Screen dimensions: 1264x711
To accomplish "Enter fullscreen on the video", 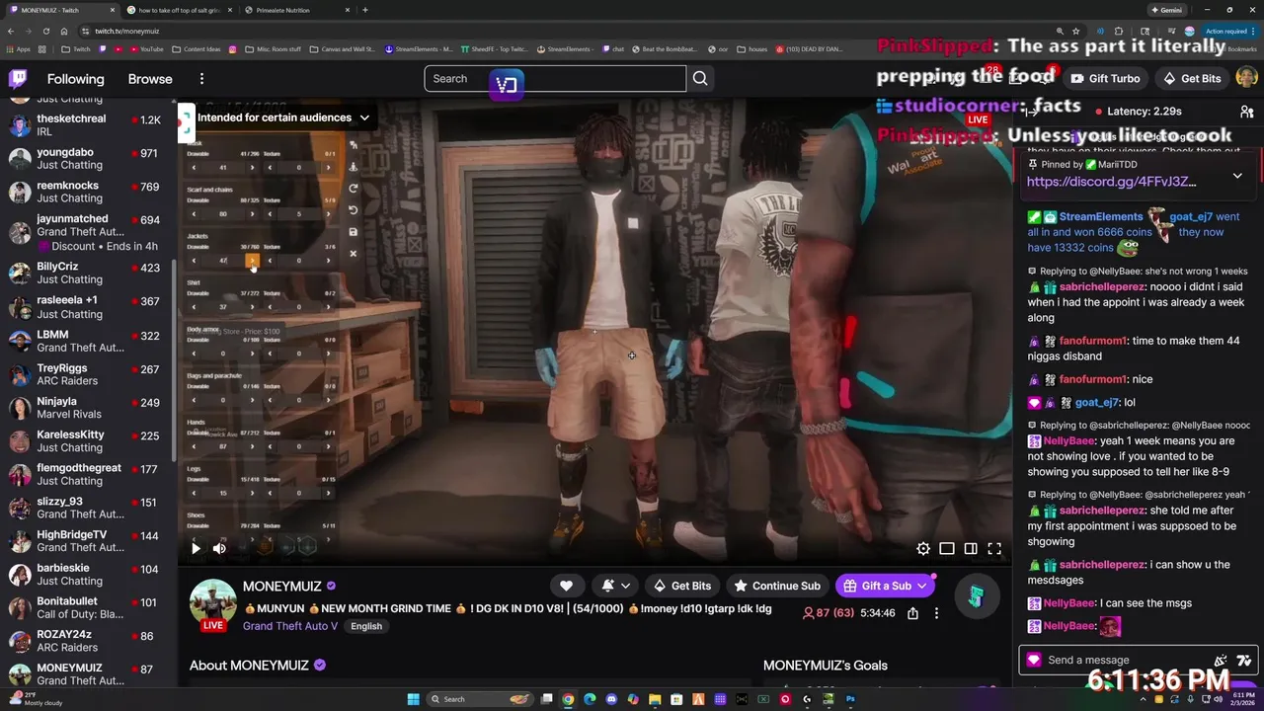I will pyautogui.click(x=994, y=548).
